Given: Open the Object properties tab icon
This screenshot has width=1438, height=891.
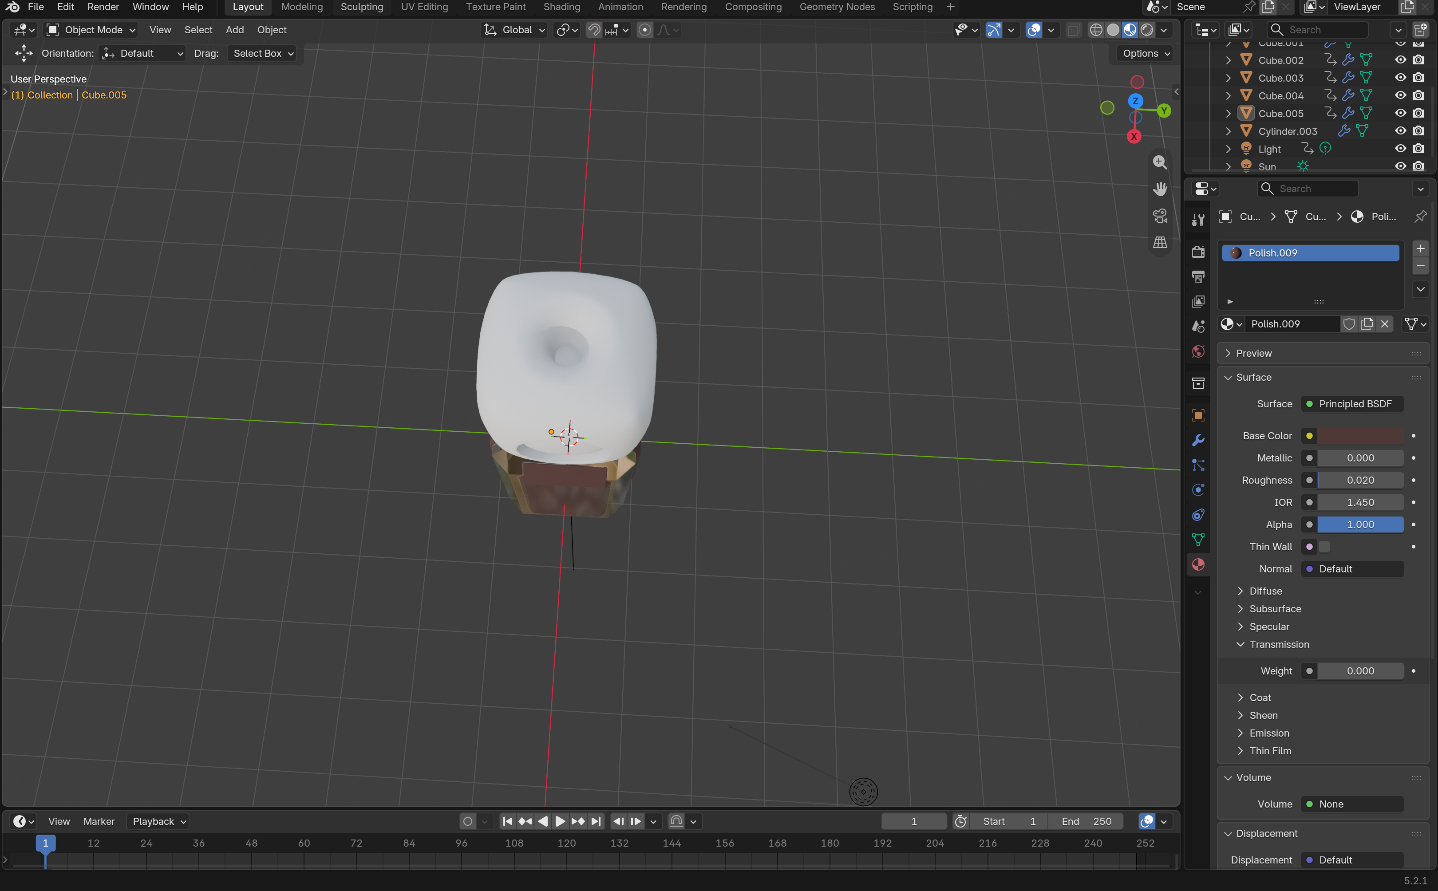Looking at the screenshot, I should tap(1197, 415).
